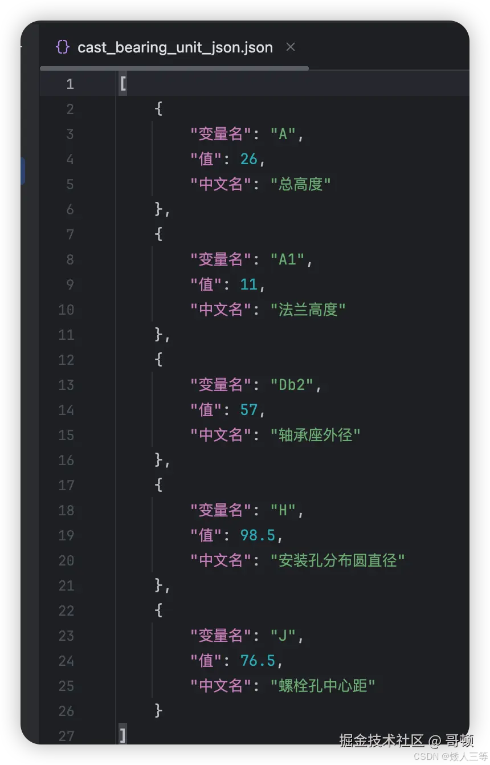The height and width of the screenshot is (765, 490).
Task: Click the JSON braces file icon in tab
Action: coord(63,47)
